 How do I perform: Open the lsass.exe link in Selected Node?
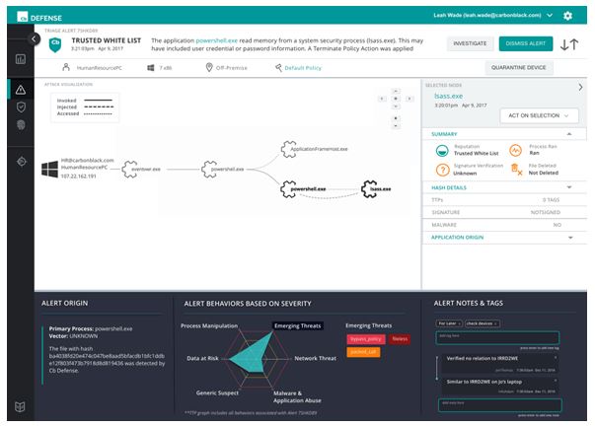click(x=448, y=96)
